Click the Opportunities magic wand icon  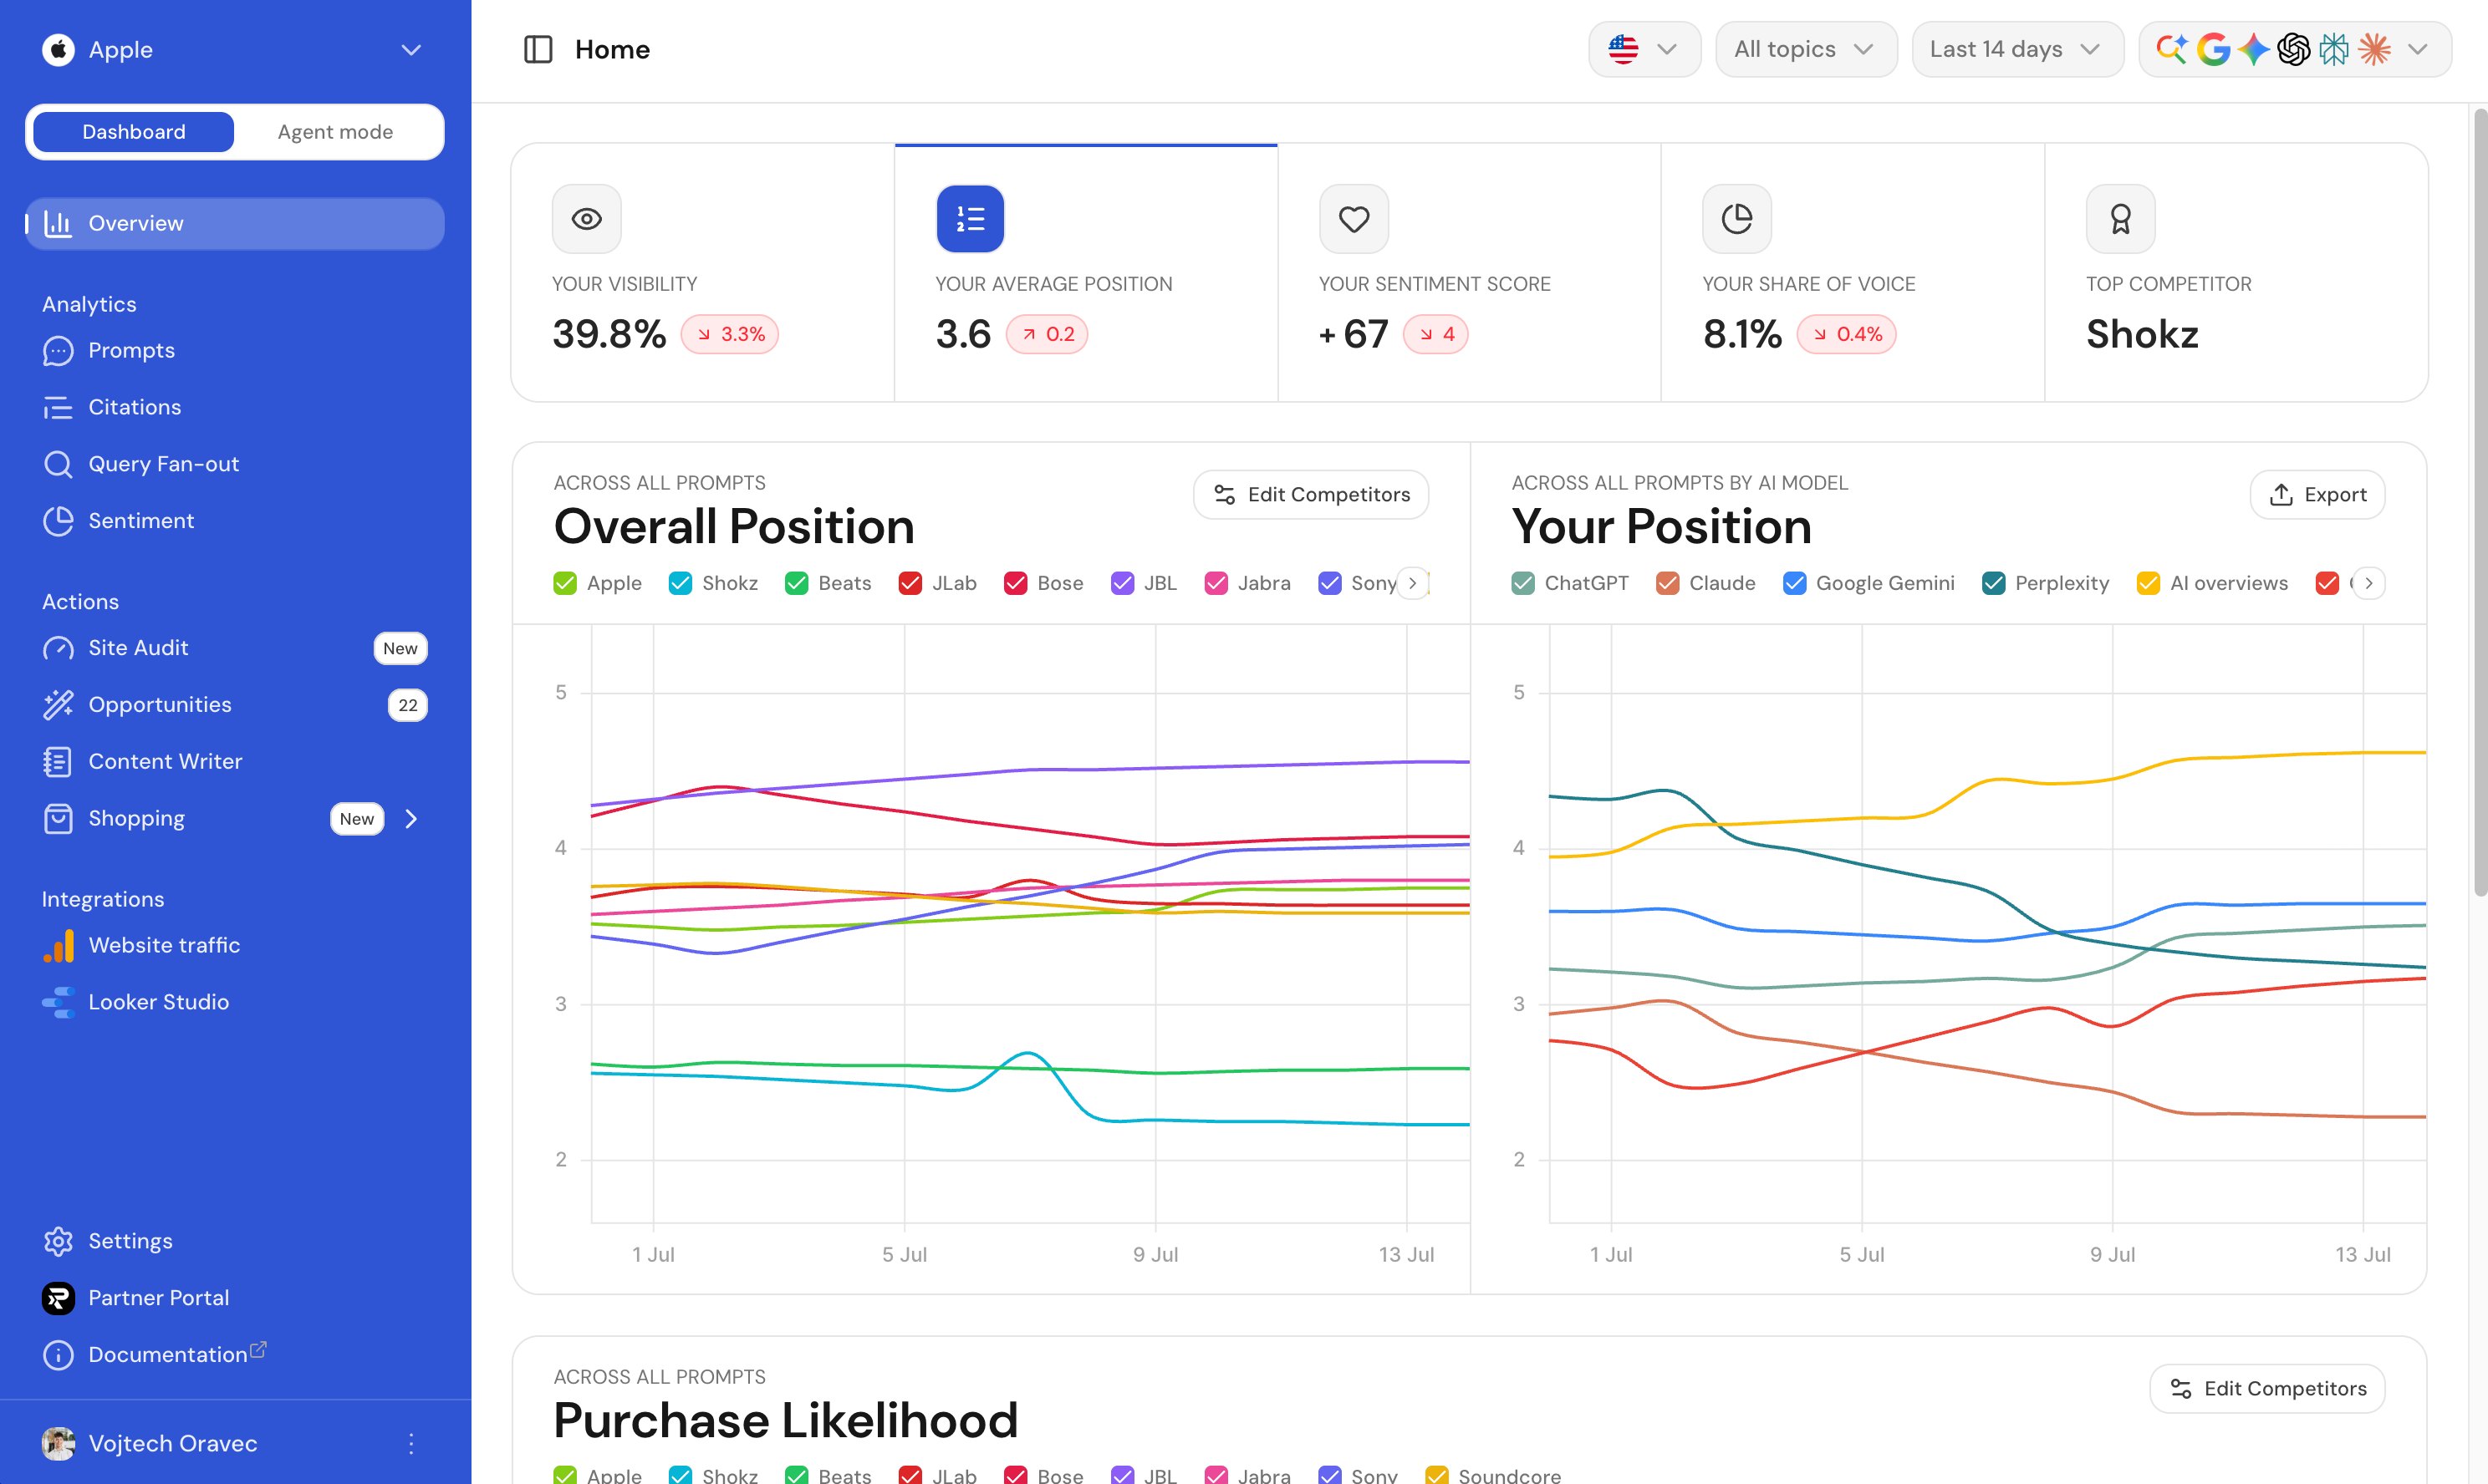pyautogui.click(x=58, y=705)
